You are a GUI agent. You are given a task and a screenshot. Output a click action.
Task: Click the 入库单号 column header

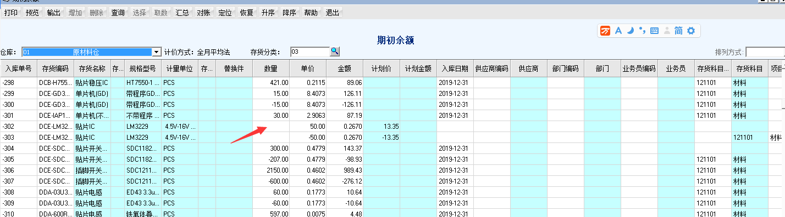(18, 68)
